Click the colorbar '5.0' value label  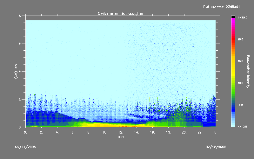(241, 105)
